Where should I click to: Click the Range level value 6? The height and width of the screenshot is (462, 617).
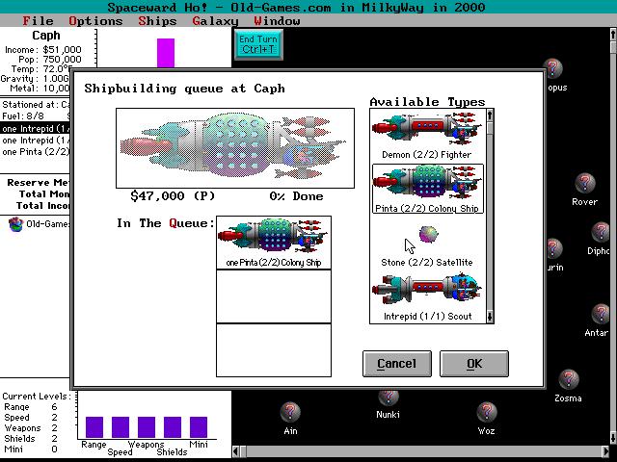(x=54, y=407)
